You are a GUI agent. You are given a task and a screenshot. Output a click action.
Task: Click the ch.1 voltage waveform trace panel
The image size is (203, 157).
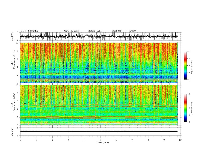(x=99, y=36)
